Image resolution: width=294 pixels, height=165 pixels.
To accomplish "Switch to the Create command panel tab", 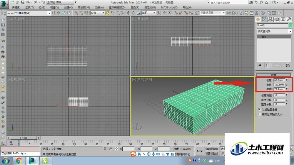I will [x=258, y=19].
